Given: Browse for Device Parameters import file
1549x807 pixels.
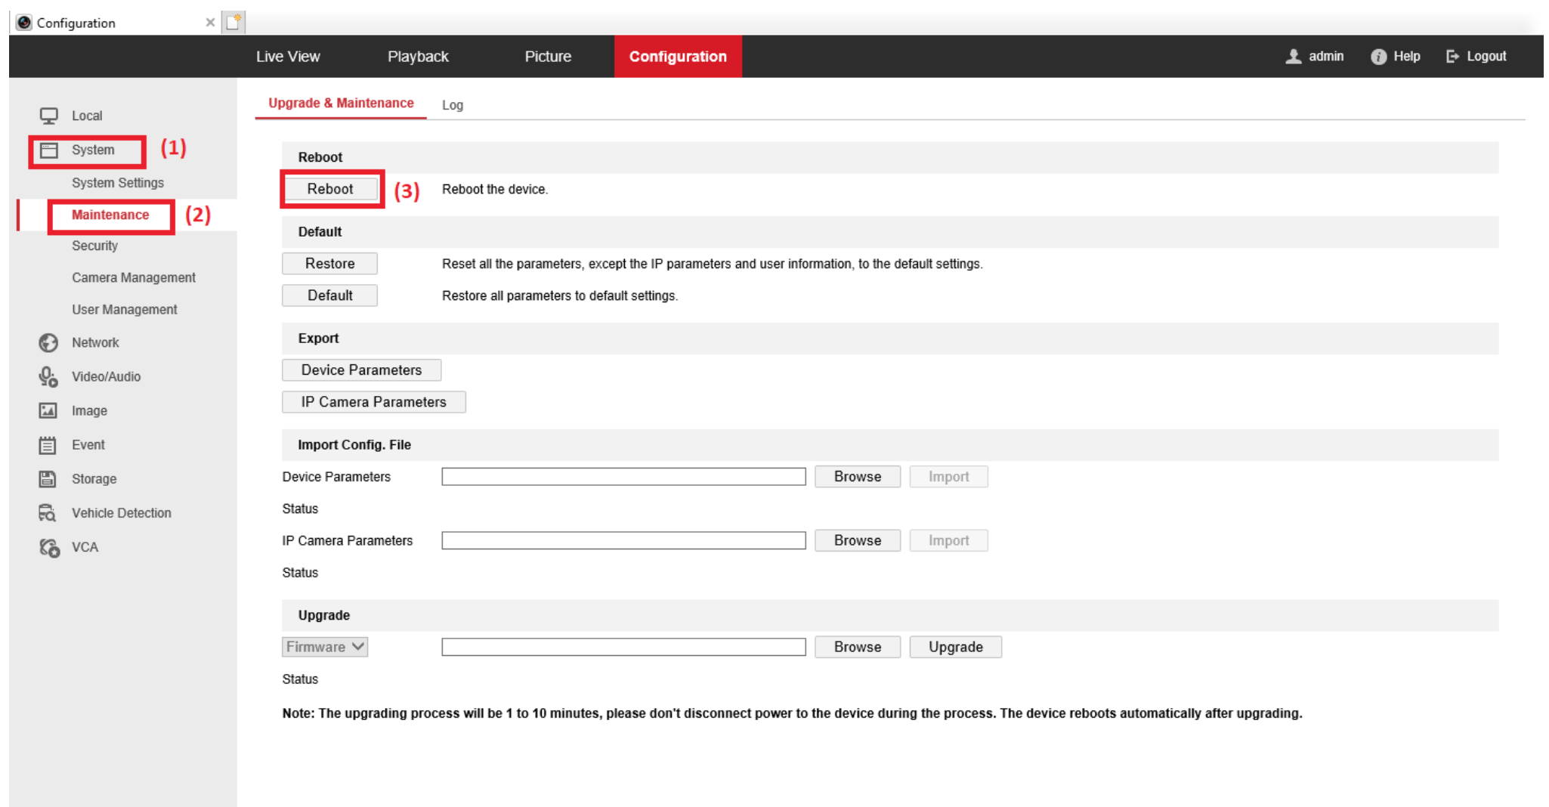Looking at the screenshot, I should 858,477.
